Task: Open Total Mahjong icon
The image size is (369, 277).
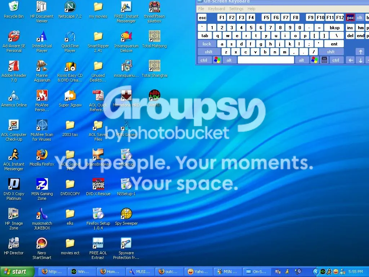Action: tap(154, 39)
